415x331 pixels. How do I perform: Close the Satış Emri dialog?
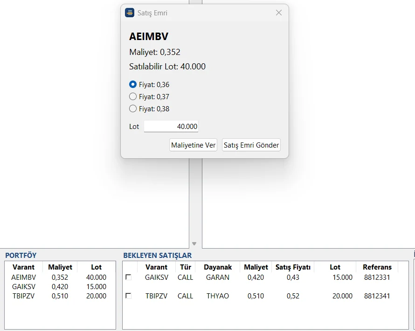pos(279,13)
